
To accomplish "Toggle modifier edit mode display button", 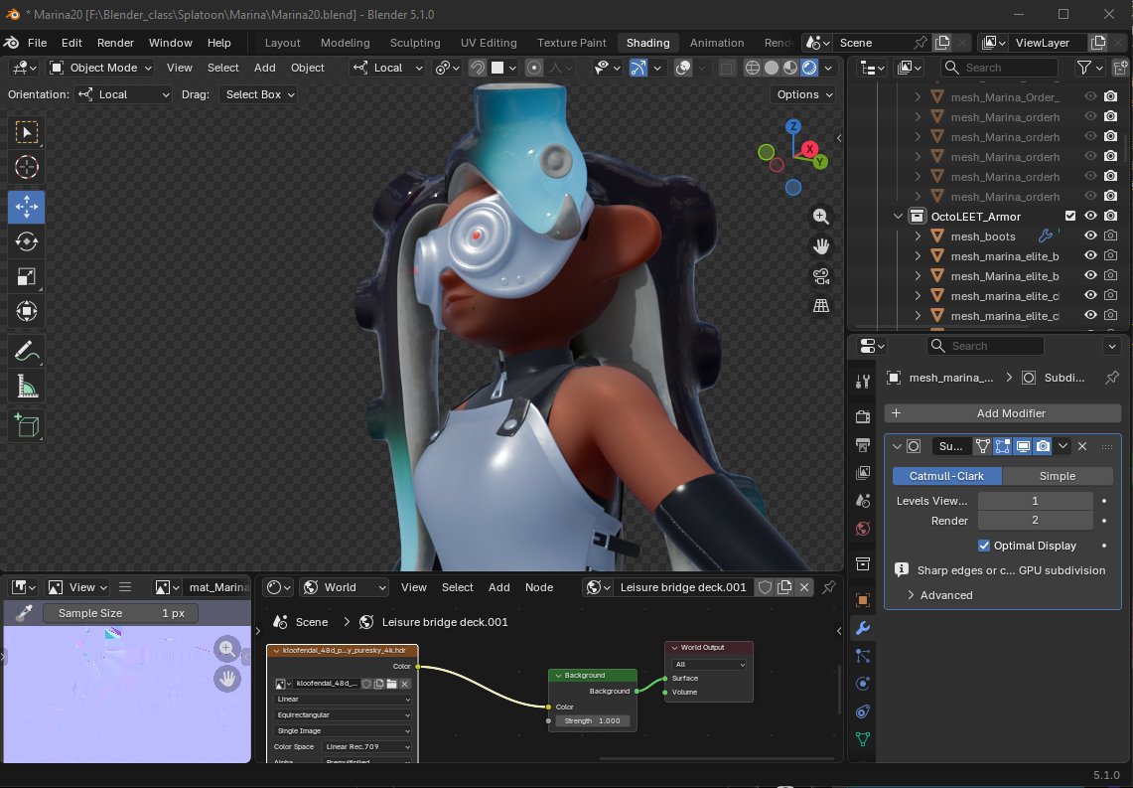I will pyautogui.click(x=1003, y=446).
